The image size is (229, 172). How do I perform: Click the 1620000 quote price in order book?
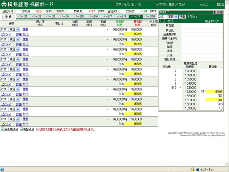tap(191, 96)
